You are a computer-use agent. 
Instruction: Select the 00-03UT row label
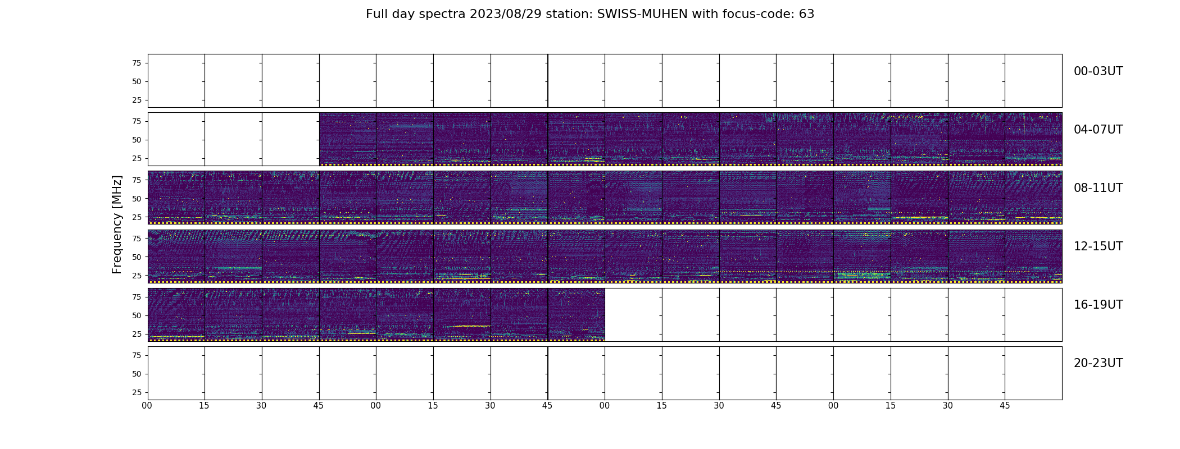pos(1098,71)
